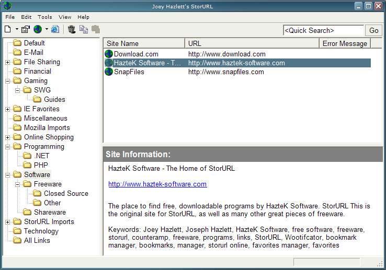Select the Programming folder label

coord(44,146)
